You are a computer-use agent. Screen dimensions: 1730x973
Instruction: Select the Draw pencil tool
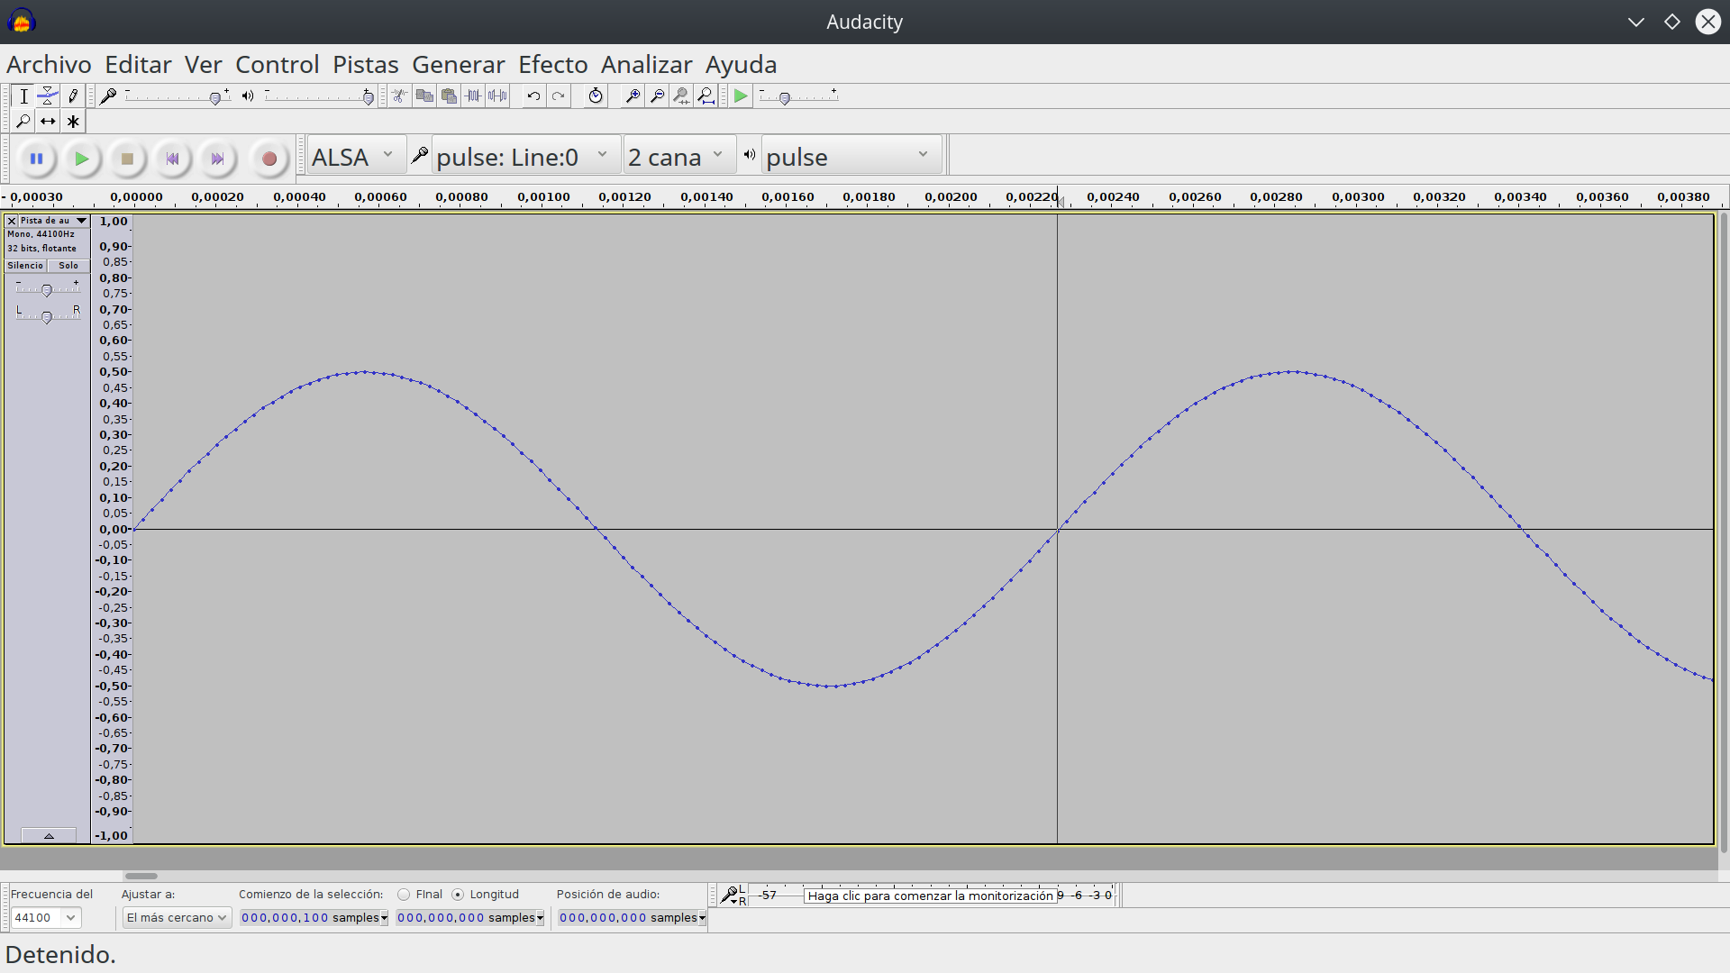coord(73,96)
